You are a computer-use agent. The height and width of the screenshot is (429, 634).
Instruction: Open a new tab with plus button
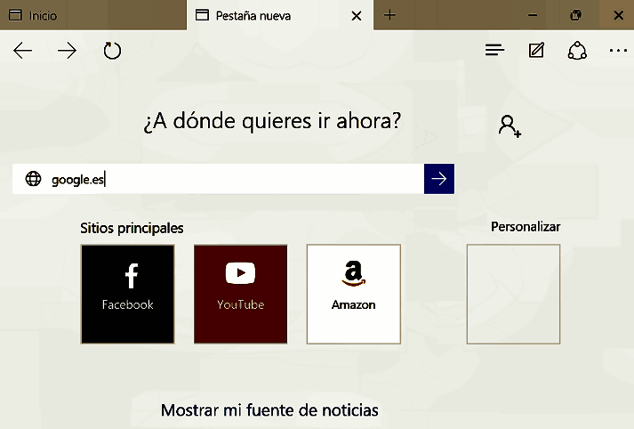click(x=389, y=15)
